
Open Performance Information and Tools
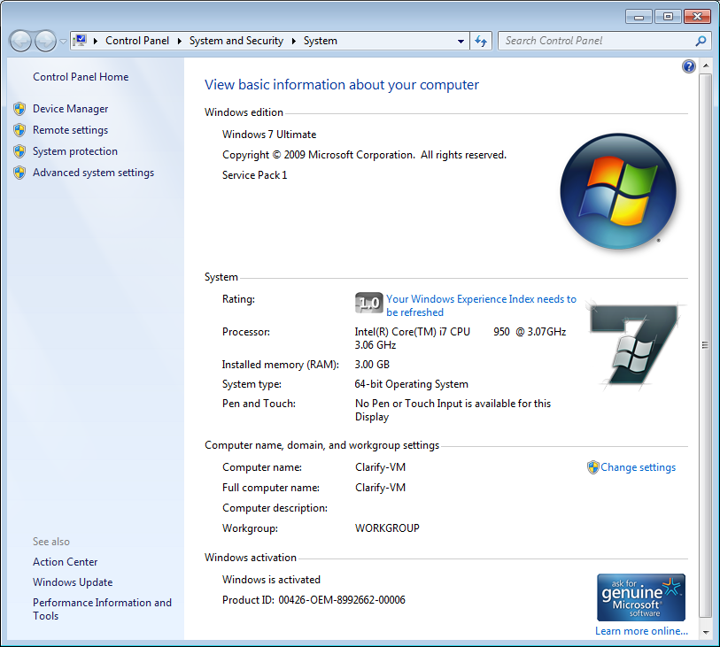tap(102, 609)
